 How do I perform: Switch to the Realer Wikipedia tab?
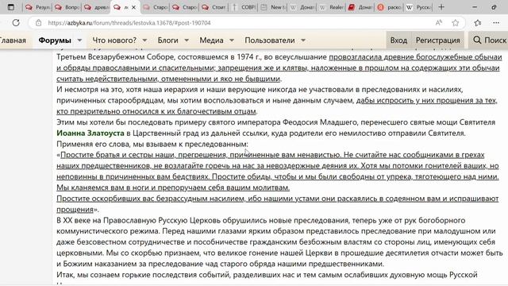(331, 7)
